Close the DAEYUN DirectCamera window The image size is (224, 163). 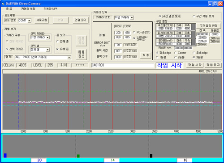(x=220, y=4)
